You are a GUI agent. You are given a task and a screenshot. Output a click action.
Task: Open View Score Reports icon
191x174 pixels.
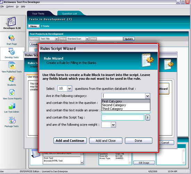point(12,93)
